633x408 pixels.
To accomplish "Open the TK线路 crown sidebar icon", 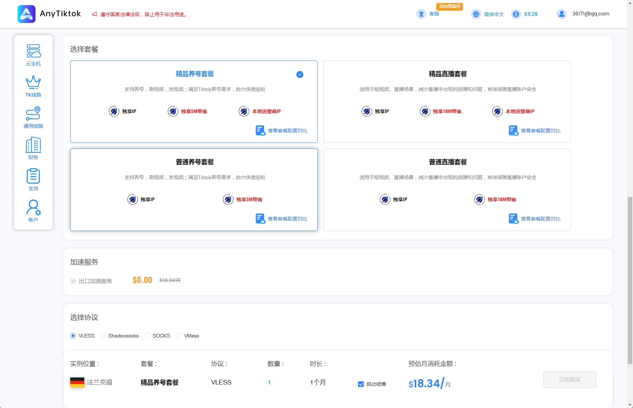I will (33, 82).
